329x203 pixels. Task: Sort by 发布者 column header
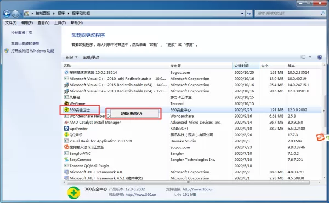tap(201, 66)
